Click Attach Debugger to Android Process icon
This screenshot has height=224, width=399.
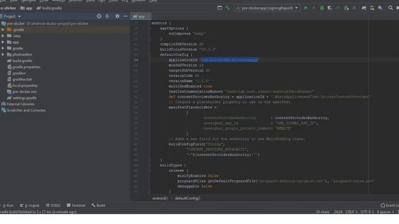(x=346, y=8)
